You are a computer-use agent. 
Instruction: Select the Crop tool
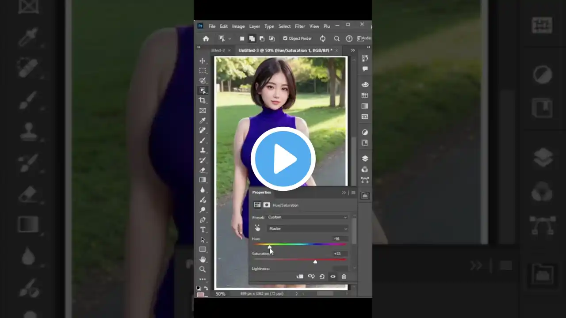pyautogui.click(x=203, y=100)
